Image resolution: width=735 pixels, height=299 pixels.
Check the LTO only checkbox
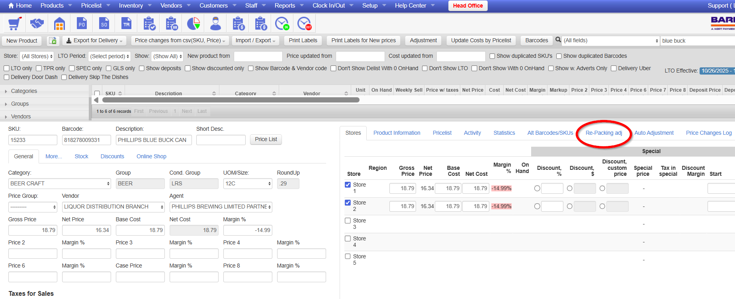6,68
